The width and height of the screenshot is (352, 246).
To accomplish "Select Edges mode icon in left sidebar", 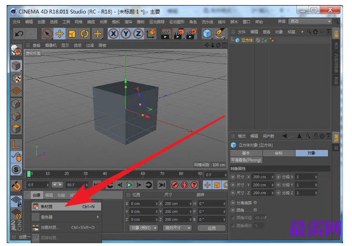I will [x=16, y=116].
